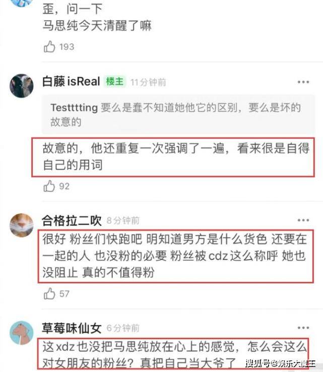
Task: Select comment text starting 故意的，他还重复
Action: 176,157
